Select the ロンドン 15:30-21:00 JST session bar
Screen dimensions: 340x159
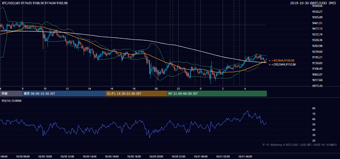(x=136, y=94)
